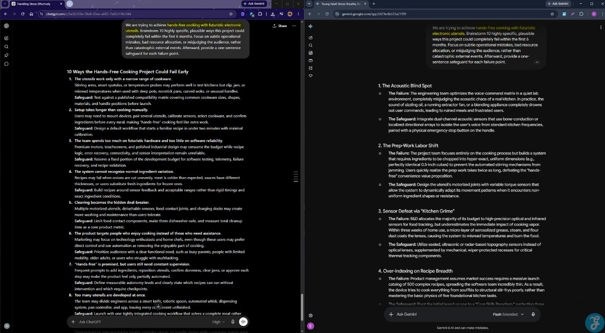Focus the Ask ChatGPT input field

pyautogui.click(x=142, y=322)
